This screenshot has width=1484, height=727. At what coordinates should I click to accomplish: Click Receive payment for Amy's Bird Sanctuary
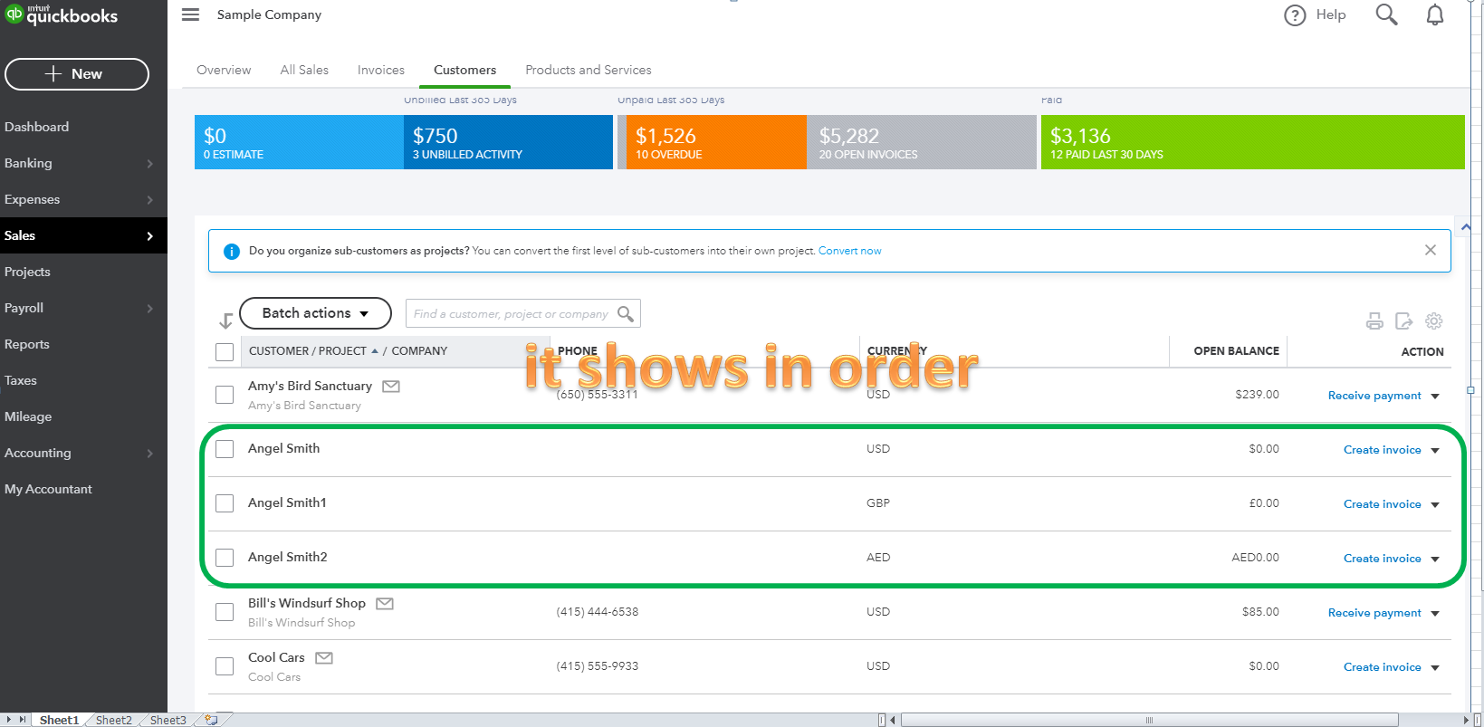(x=1374, y=396)
